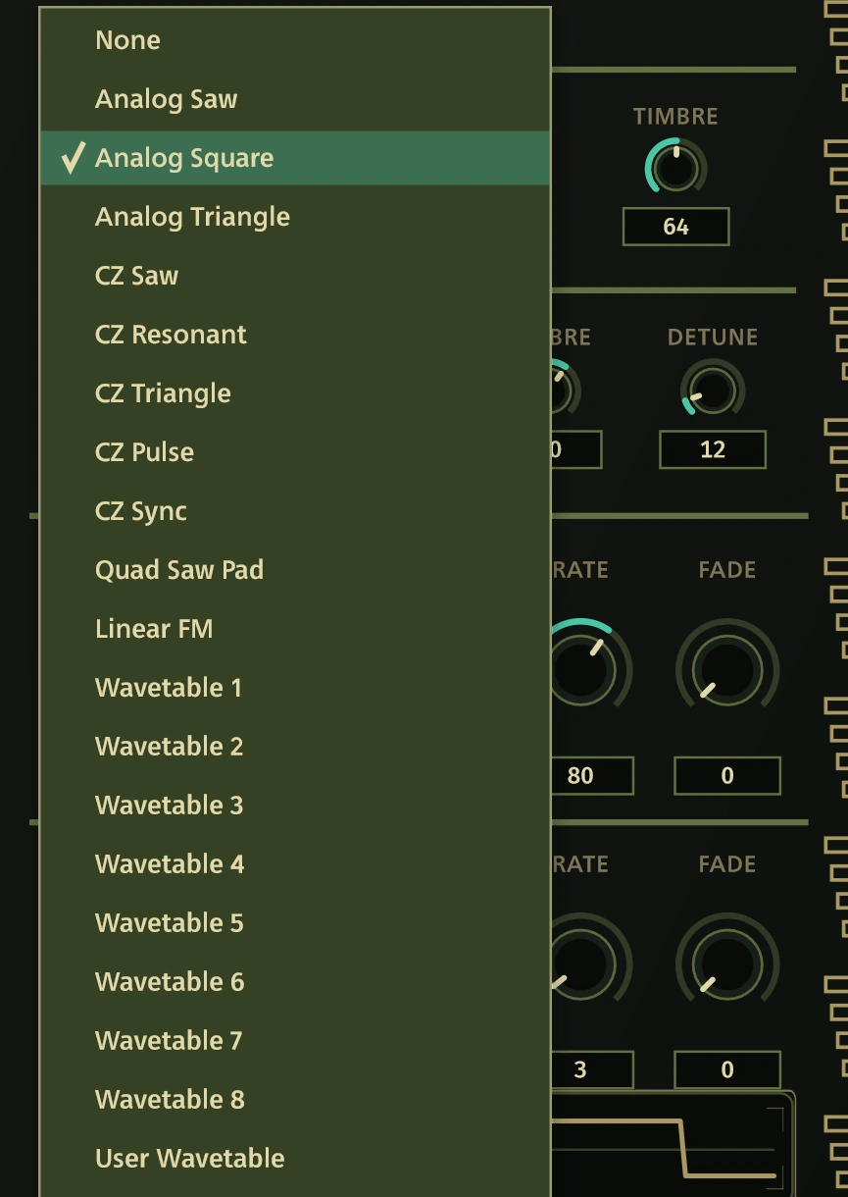Select the checked Analog Square entry

pyautogui.click(x=295, y=158)
